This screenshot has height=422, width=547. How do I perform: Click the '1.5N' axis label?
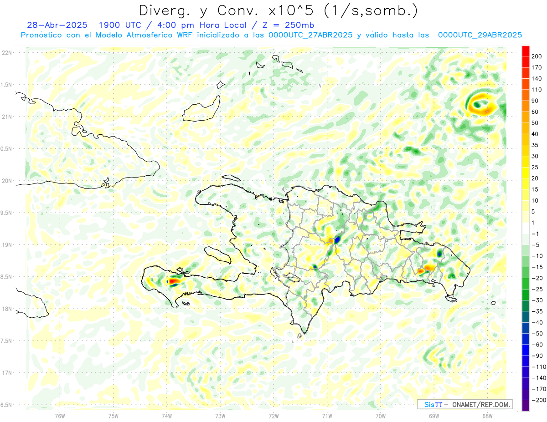pyautogui.click(x=6, y=85)
